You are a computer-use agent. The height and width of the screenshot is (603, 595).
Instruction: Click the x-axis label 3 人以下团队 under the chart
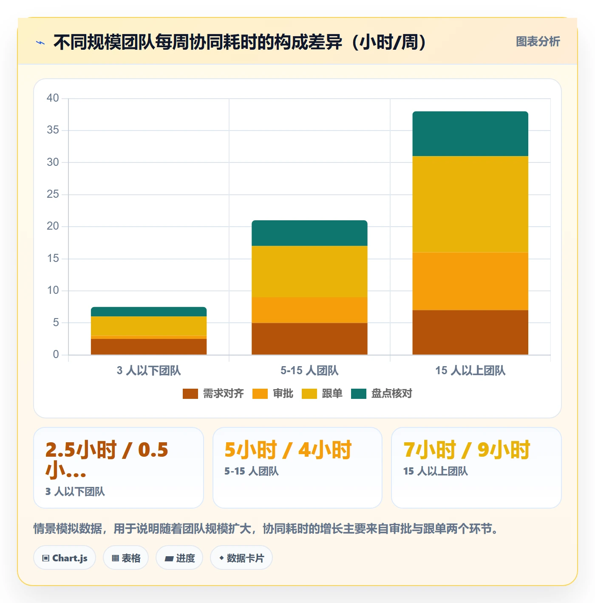click(x=149, y=371)
